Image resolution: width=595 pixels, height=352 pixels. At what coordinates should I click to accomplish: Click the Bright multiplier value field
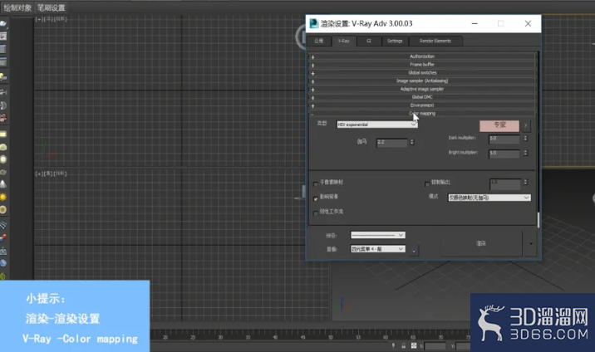pos(504,154)
